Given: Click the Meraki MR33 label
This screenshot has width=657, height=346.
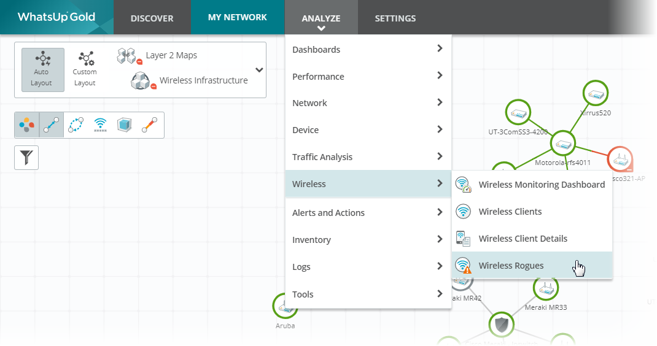Looking at the screenshot, I should (546, 307).
